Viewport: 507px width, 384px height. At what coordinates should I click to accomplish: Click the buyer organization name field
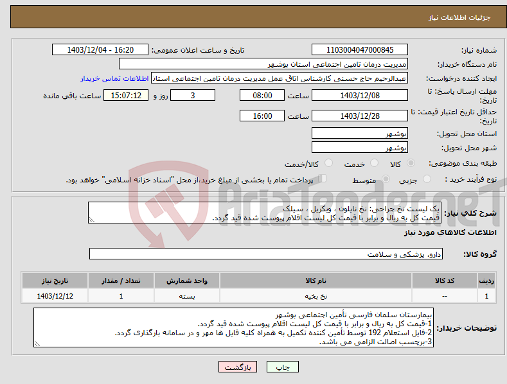pos(263,64)
